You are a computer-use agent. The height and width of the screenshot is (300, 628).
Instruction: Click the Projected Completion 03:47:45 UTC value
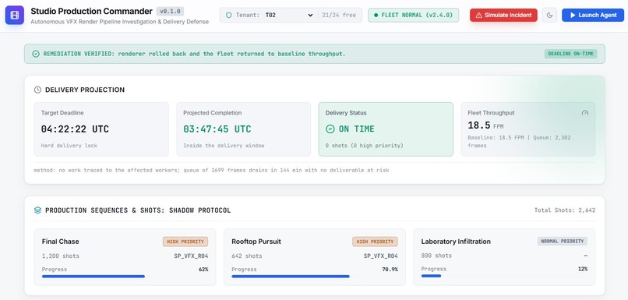(217, 129)
